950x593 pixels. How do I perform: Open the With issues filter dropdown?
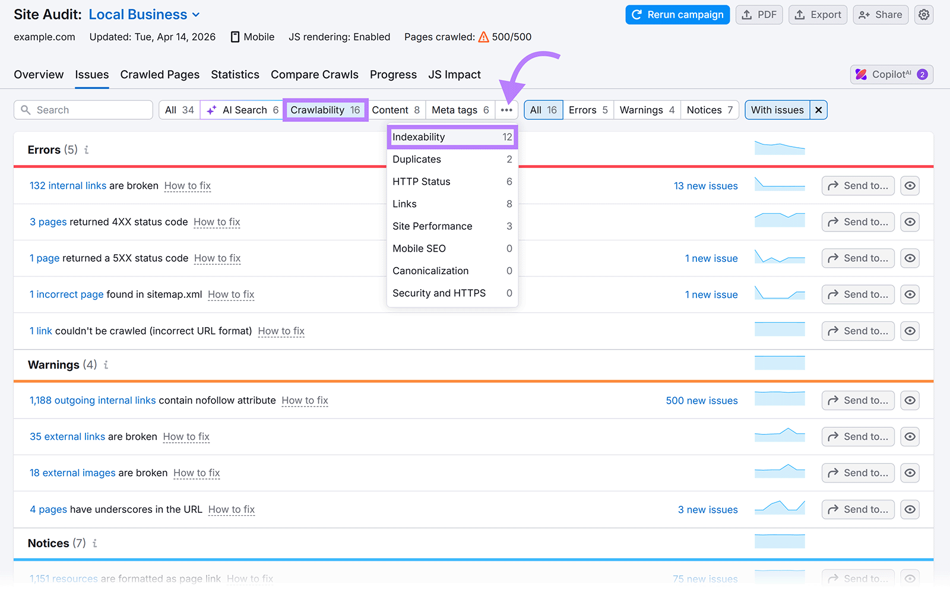click(777, 110)
